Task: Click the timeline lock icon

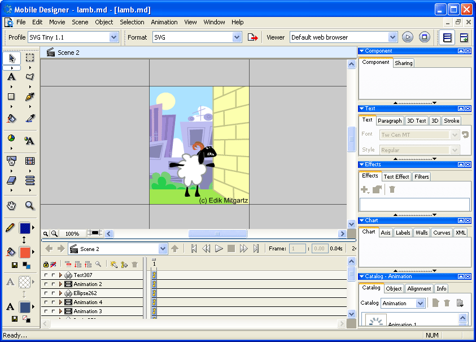Action: pyautogui.click(x=46, y=265)
